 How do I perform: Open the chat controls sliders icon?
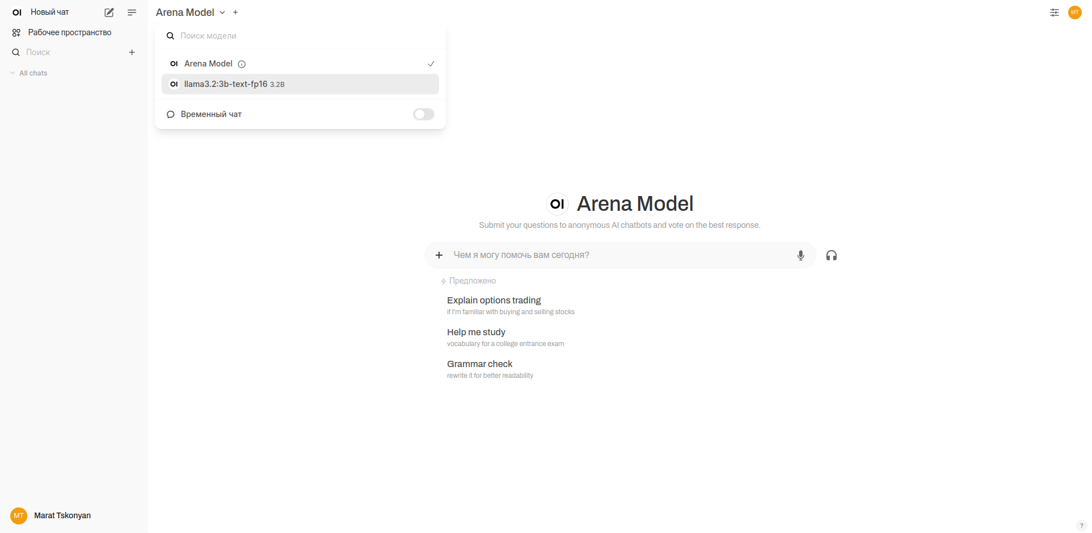(x=1054, y=13)
